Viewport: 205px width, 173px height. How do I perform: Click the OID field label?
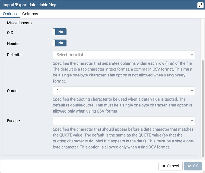click(10, 33)
